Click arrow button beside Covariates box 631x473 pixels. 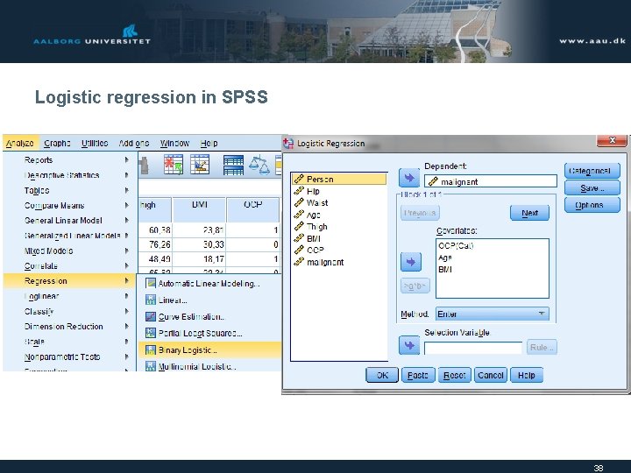pyautogui.click(x=411, y=262)
